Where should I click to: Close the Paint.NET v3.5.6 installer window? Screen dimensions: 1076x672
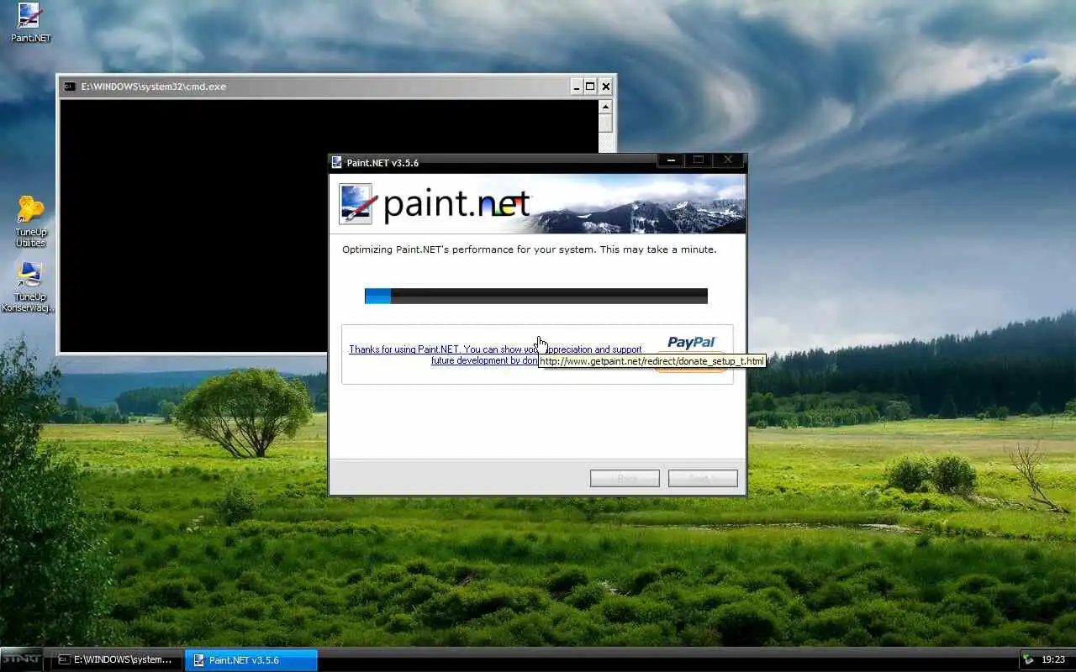pos(728,160)
